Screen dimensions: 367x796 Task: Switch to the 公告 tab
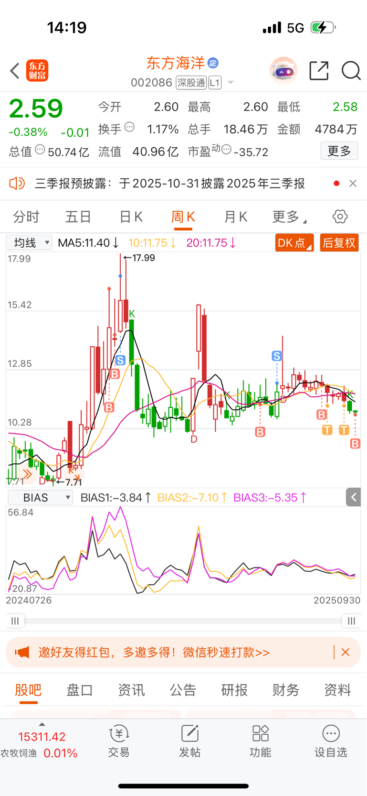[x=183, y=690]
